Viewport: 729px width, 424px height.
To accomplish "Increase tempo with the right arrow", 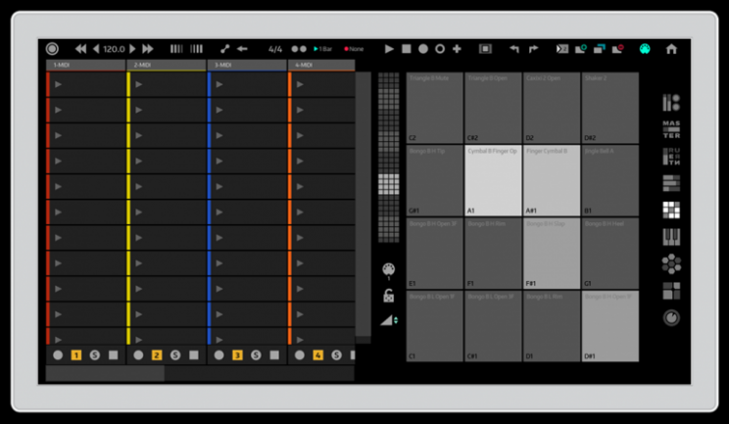I will point(132,49).
